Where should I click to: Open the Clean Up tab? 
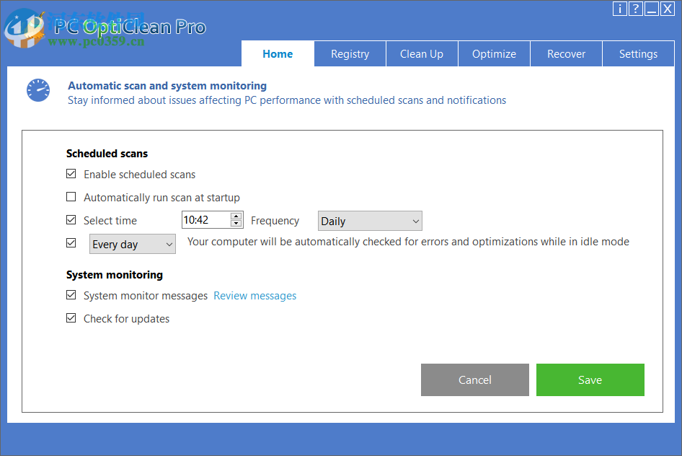point(422,53)
